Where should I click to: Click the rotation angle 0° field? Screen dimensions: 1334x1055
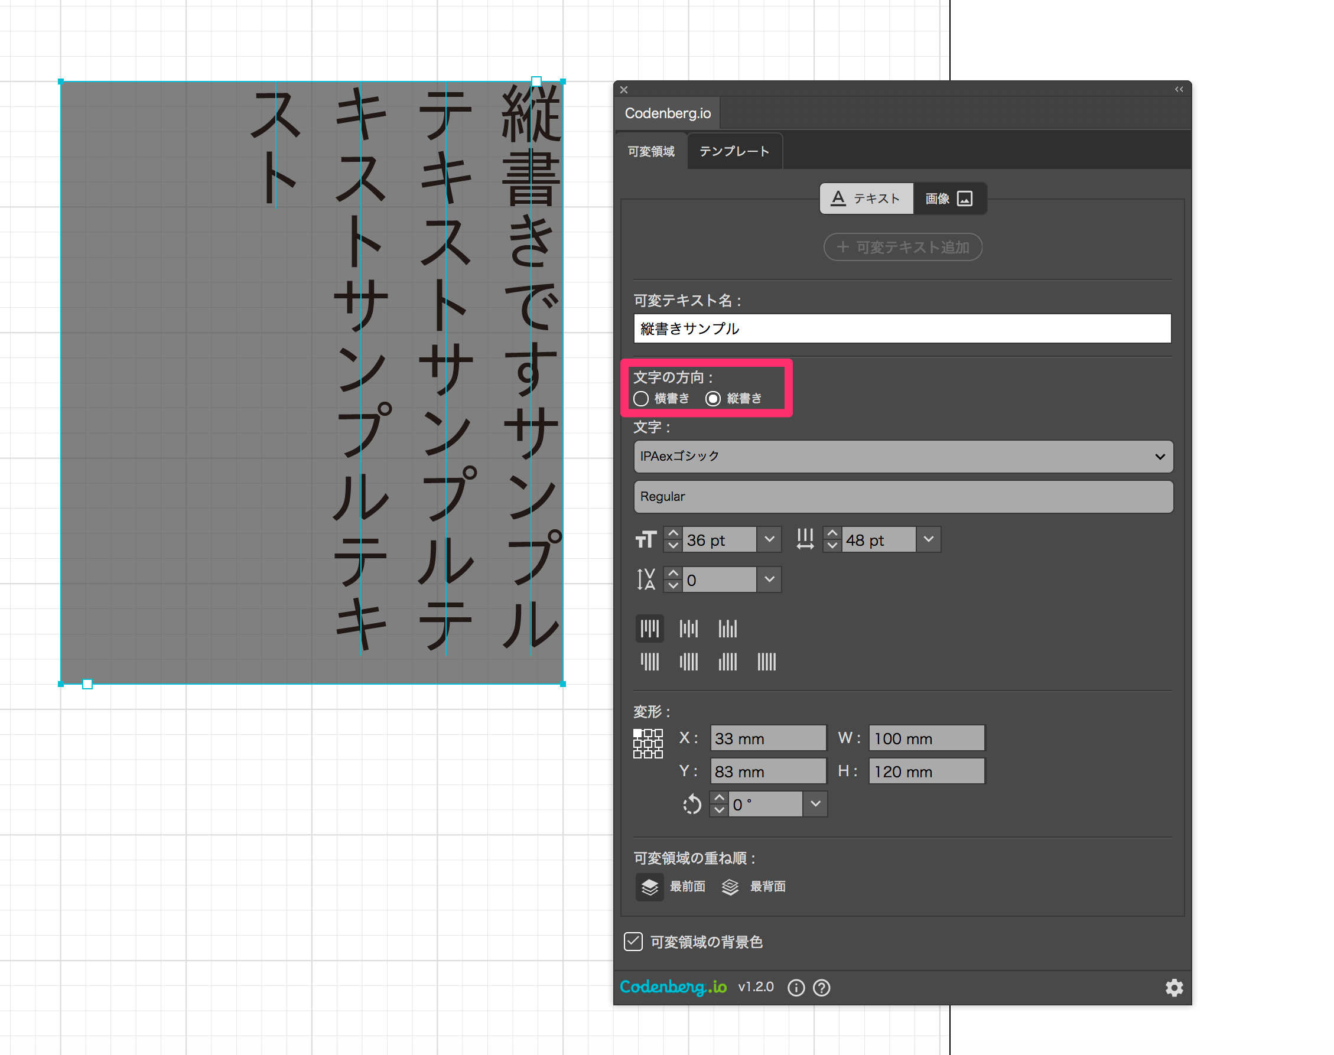click(x=765, y=804)
